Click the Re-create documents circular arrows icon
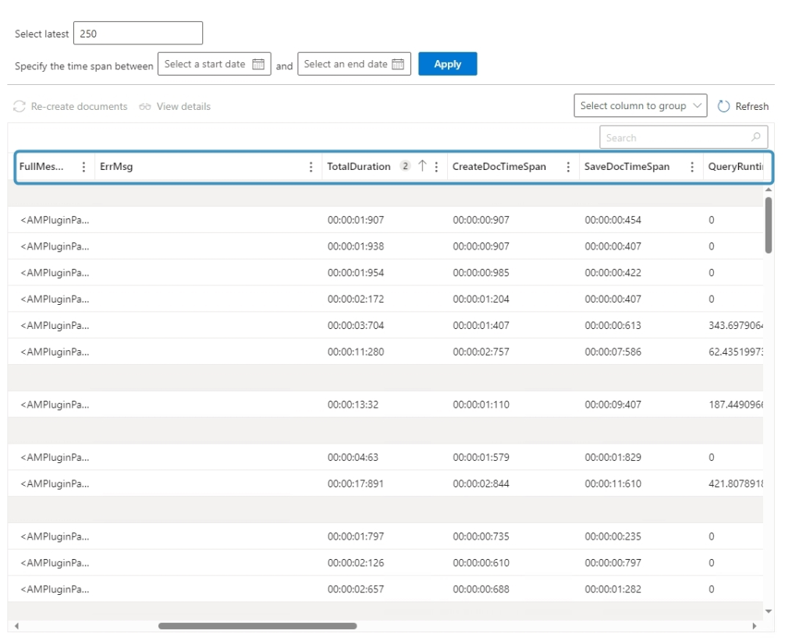The height and width of the screenshot is (644, 799). click(x=20, y=106)
